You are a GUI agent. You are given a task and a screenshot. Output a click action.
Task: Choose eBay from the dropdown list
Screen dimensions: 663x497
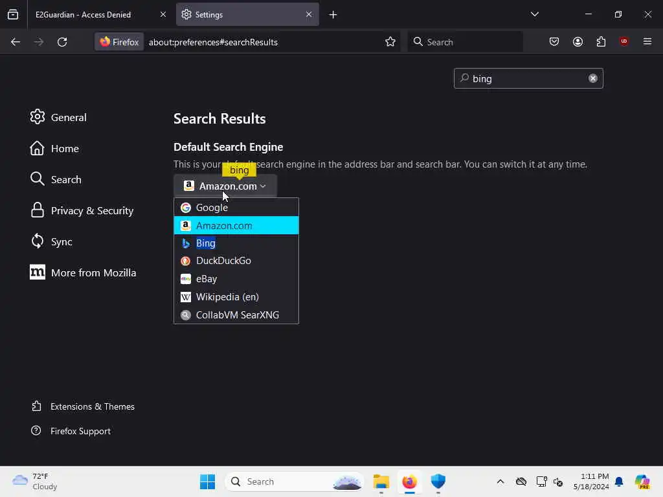click(x=236, y=279)
